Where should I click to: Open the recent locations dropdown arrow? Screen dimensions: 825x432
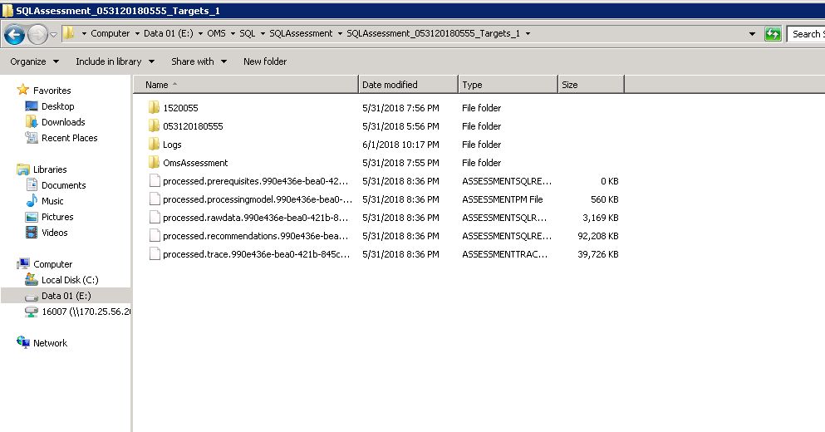point(53,35)
